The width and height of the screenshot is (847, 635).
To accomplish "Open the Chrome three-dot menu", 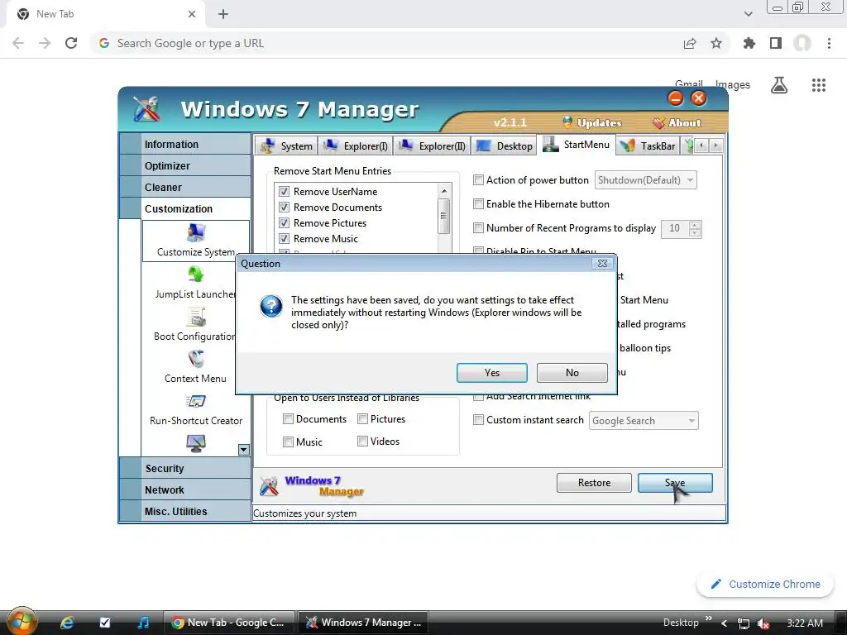I will (829, 43).
